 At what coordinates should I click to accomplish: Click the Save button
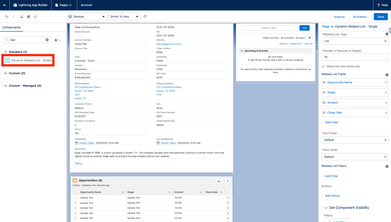coord(381,17)
